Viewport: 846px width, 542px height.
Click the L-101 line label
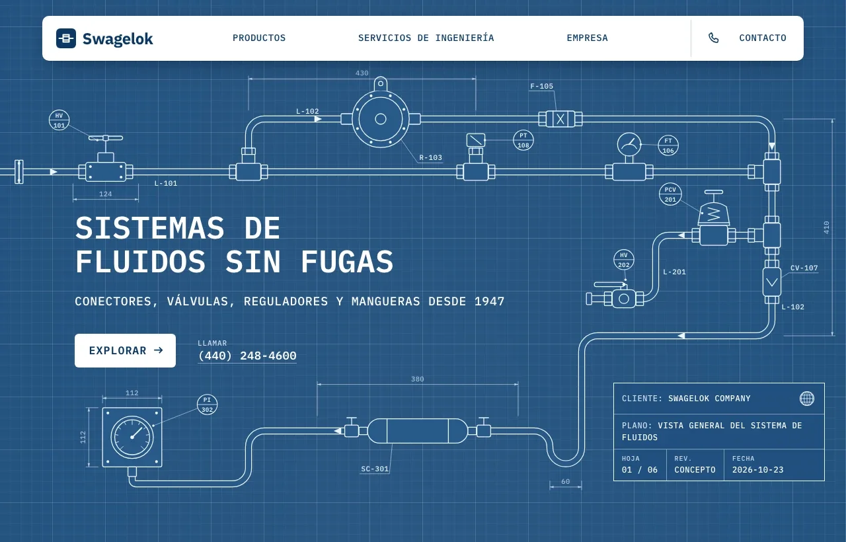pos(166,183)
